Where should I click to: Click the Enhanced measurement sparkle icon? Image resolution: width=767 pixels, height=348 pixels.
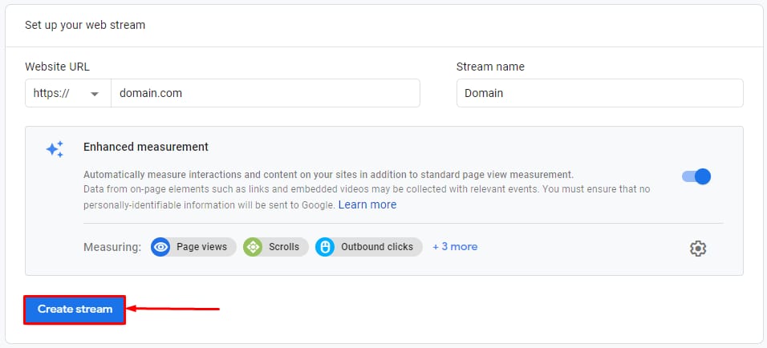coord(55,149)
